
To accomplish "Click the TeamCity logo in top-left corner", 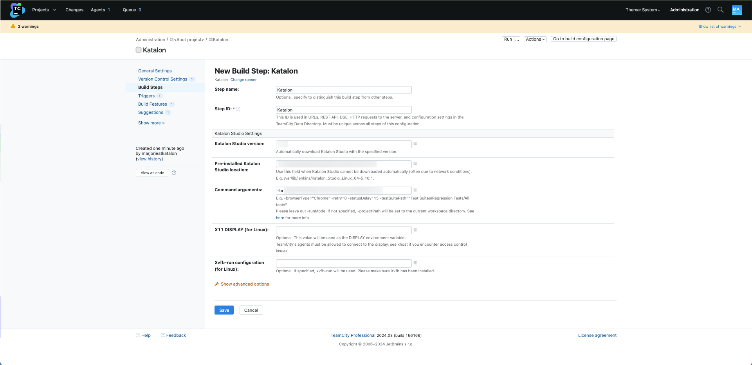I will pos(17,10).
